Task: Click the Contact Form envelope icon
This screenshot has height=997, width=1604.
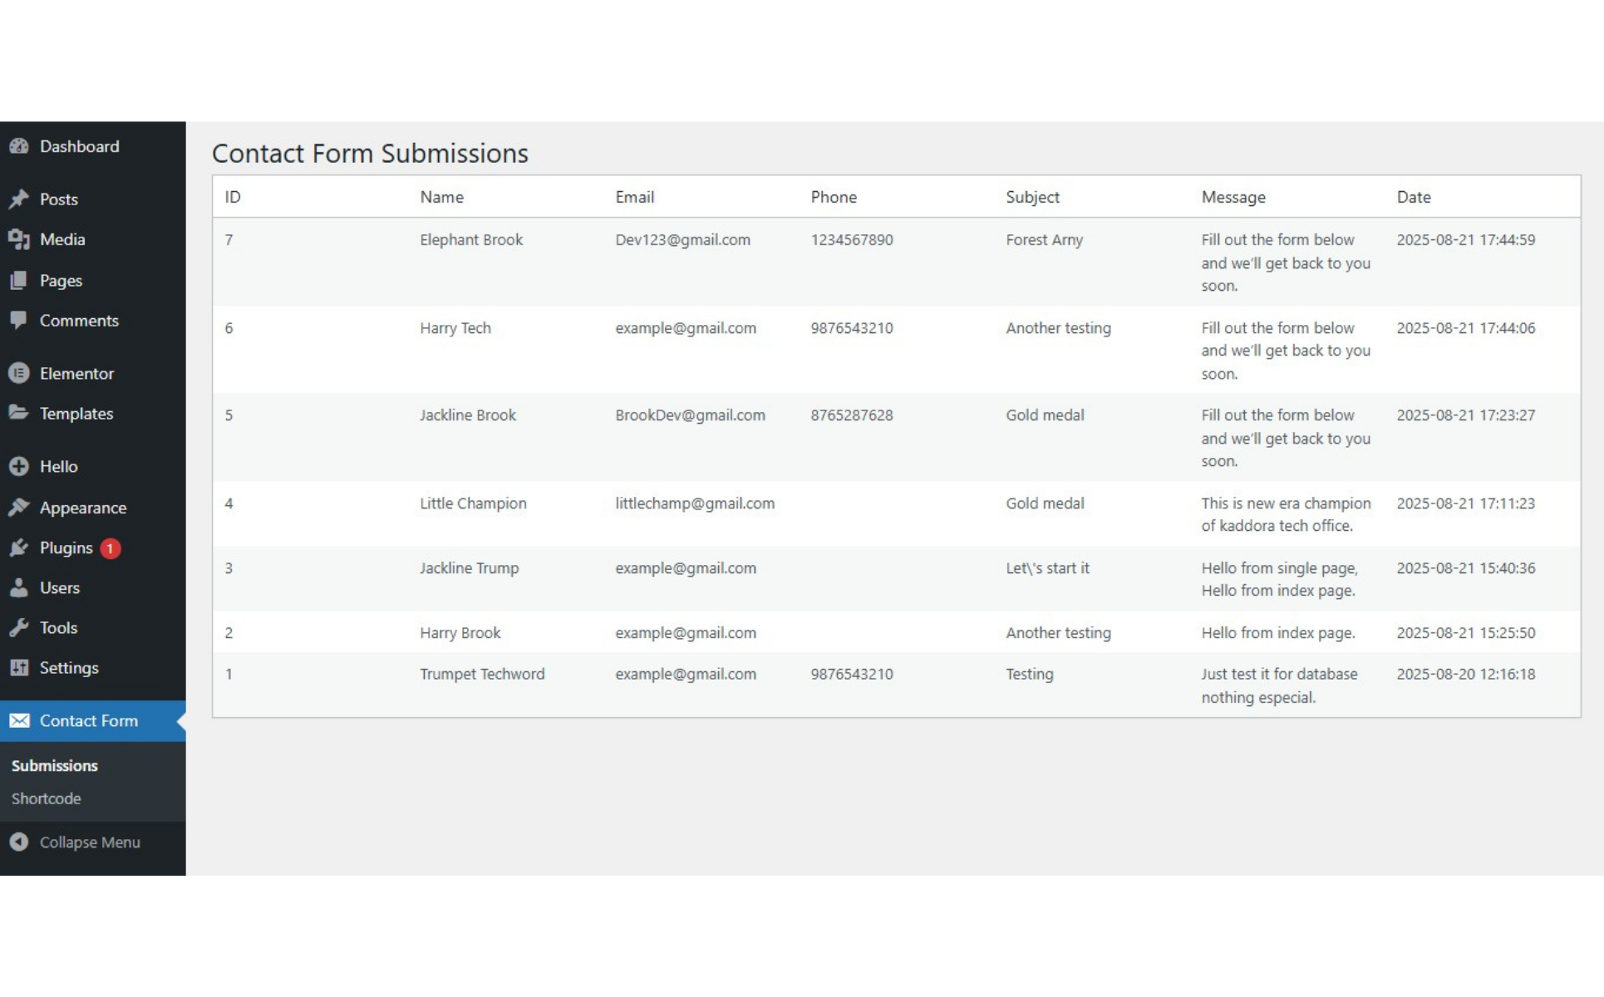Action: click(19, 720)
